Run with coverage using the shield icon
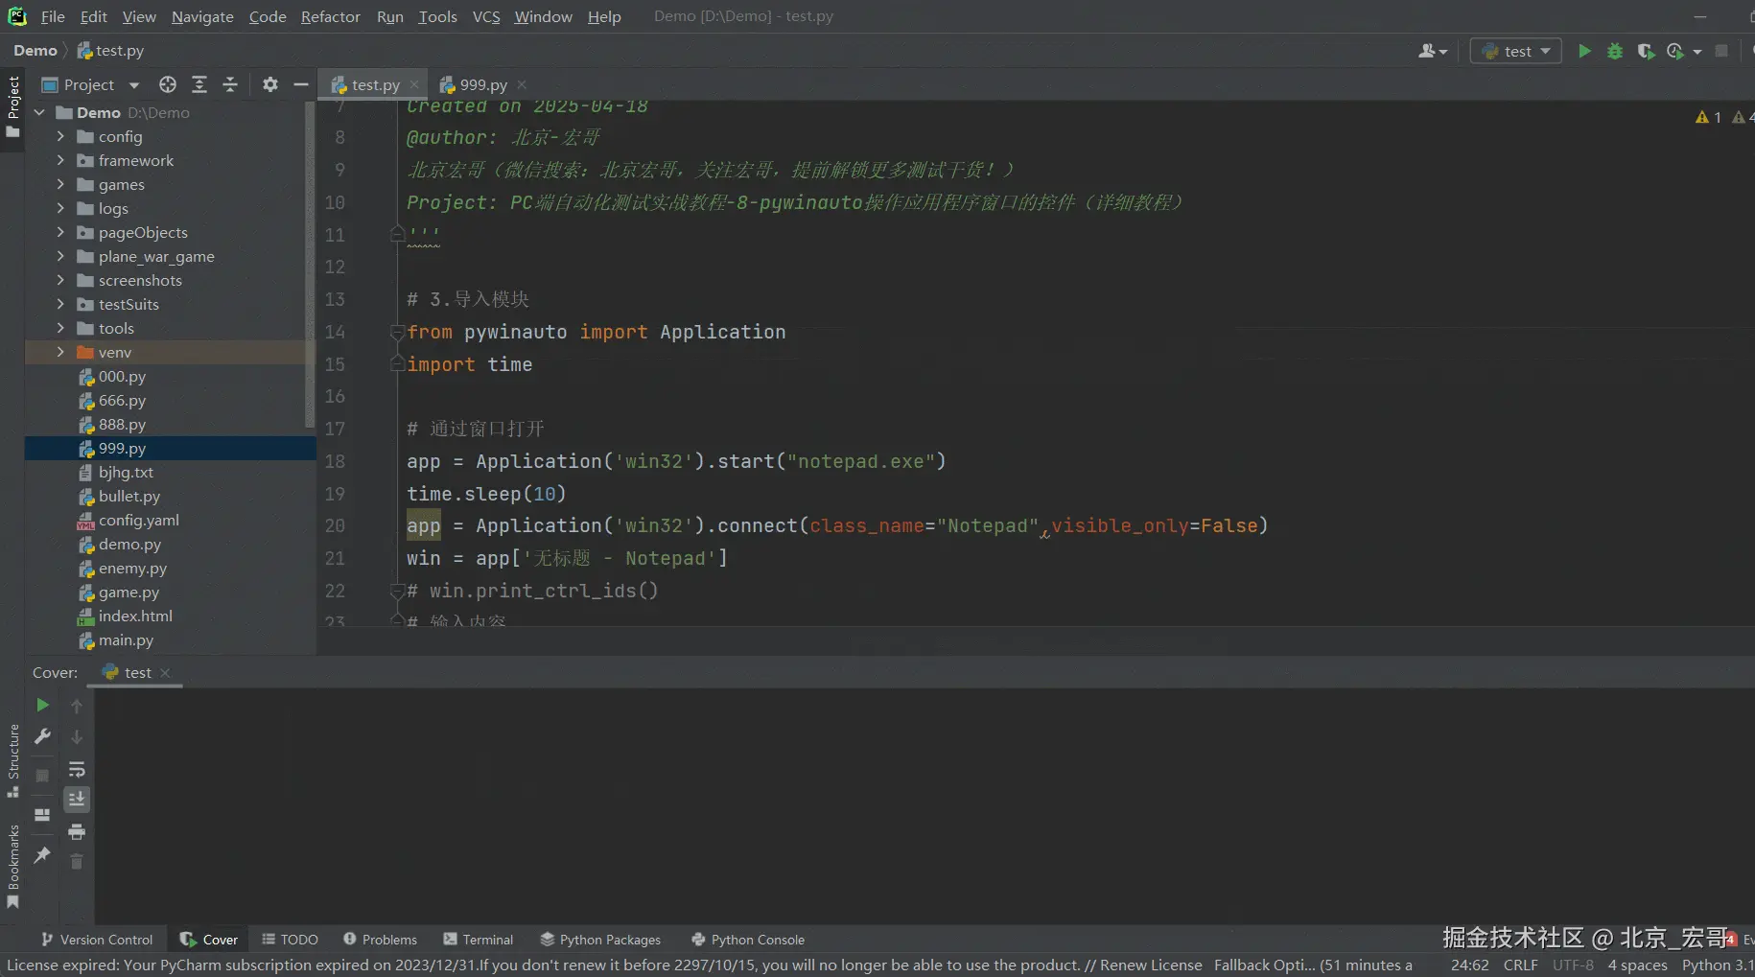The width and height of the screenshot is (1755, 977). 1646,51
